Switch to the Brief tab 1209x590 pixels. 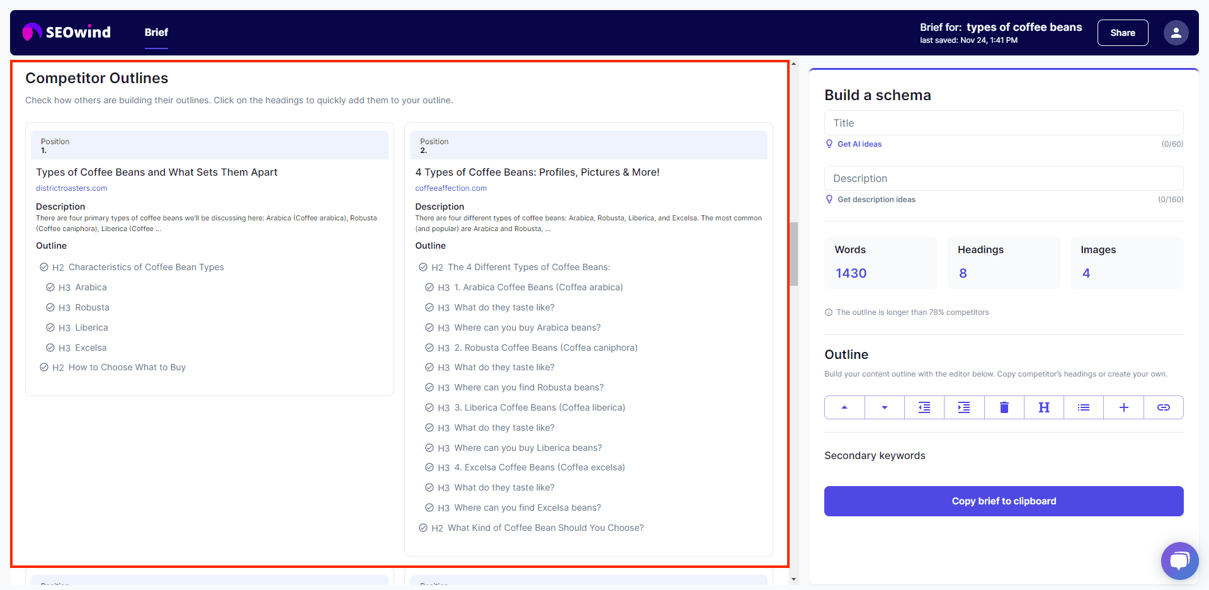coord(156,32)
